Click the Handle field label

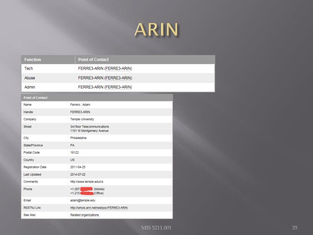(28, 112)
